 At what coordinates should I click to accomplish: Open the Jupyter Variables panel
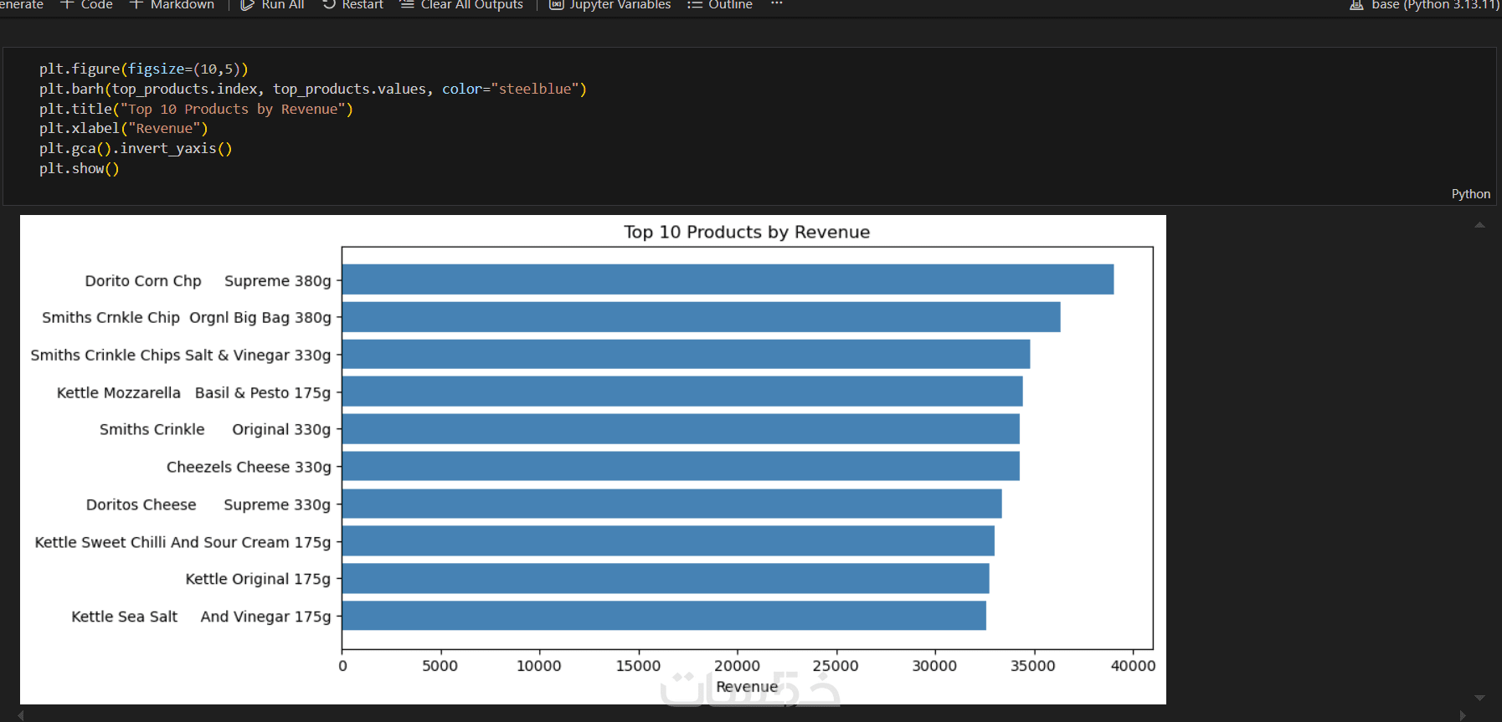point(610,5)
